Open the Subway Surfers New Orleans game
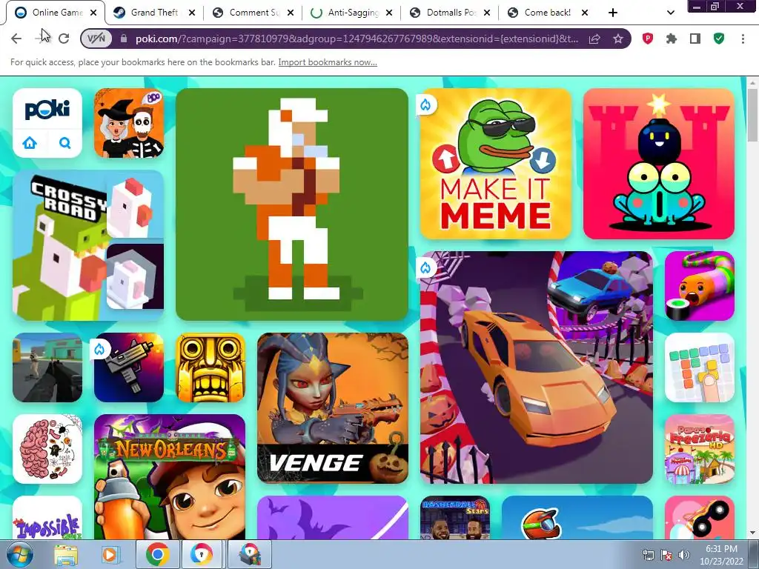 pyautogui.click(x=170, y=477)
